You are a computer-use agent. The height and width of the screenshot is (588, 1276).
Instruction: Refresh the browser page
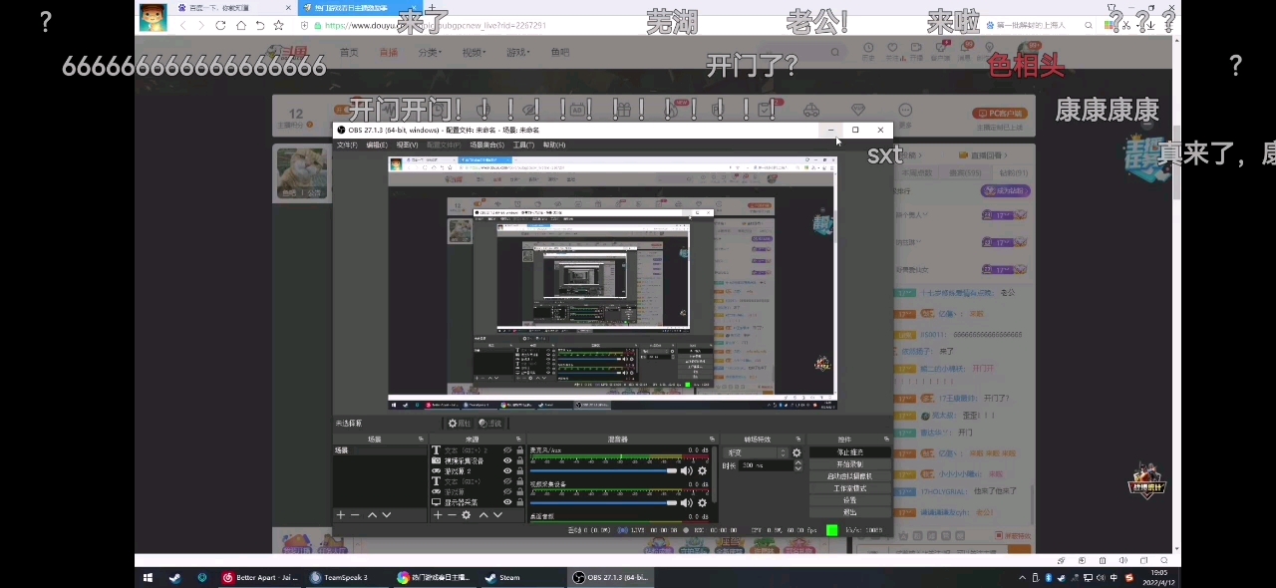[220, 25]
